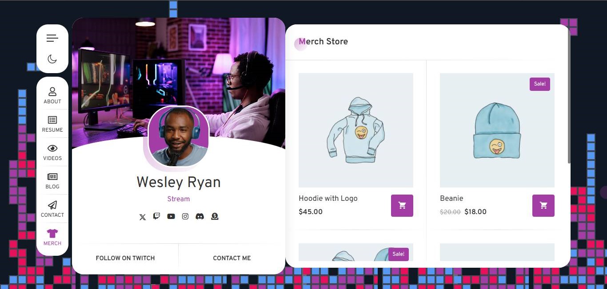Toggle dark mode with moon icon
Image resolution: width=607 pixels, height=289 pixels.
(x=52, y=59)
